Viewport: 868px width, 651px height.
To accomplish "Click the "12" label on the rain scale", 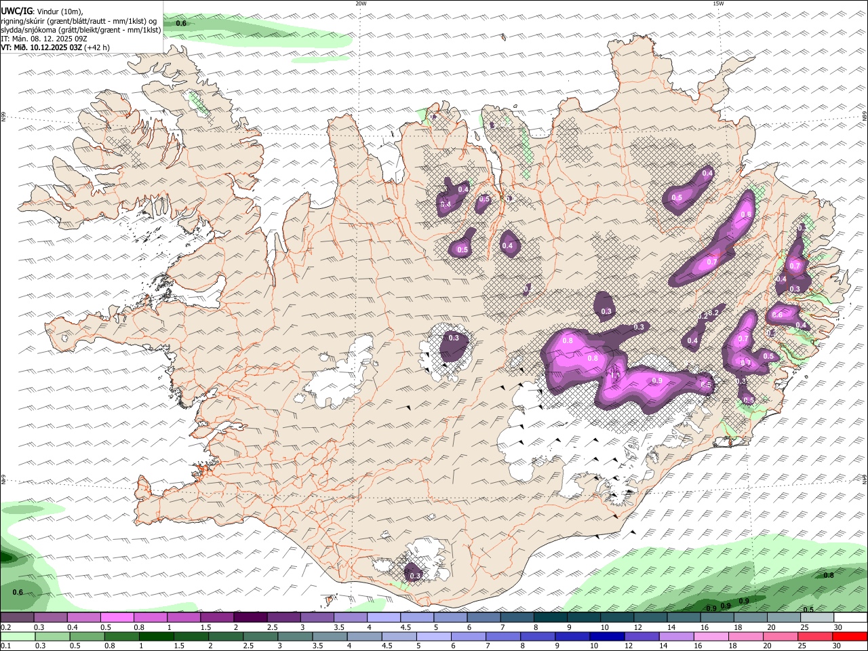I will point(628,646).
